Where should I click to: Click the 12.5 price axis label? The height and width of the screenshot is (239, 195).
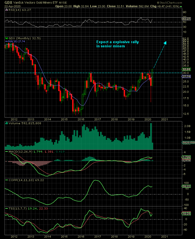pyautogui.click(x=186, y=114)
